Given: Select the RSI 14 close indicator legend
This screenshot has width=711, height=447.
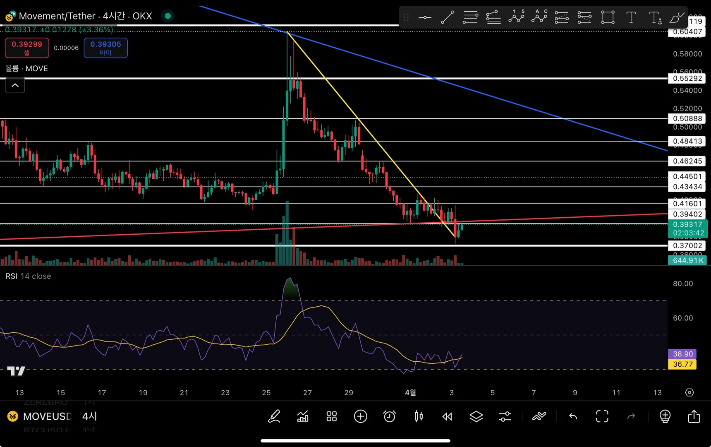Looking at the screenshot, I should click(x=28, y=276).
